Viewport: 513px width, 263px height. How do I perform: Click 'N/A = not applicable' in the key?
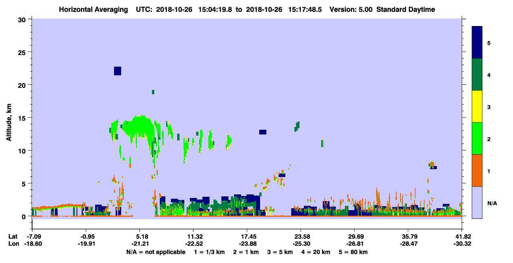pyautogui.click(x=155, y=252)
